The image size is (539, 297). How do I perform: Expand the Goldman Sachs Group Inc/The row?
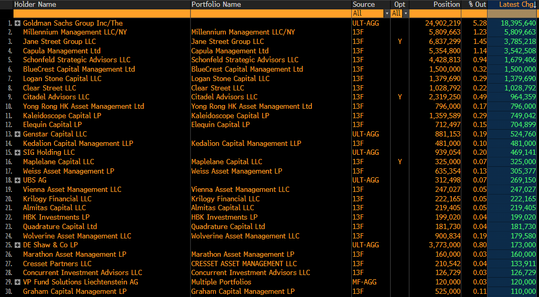point(17,24)
